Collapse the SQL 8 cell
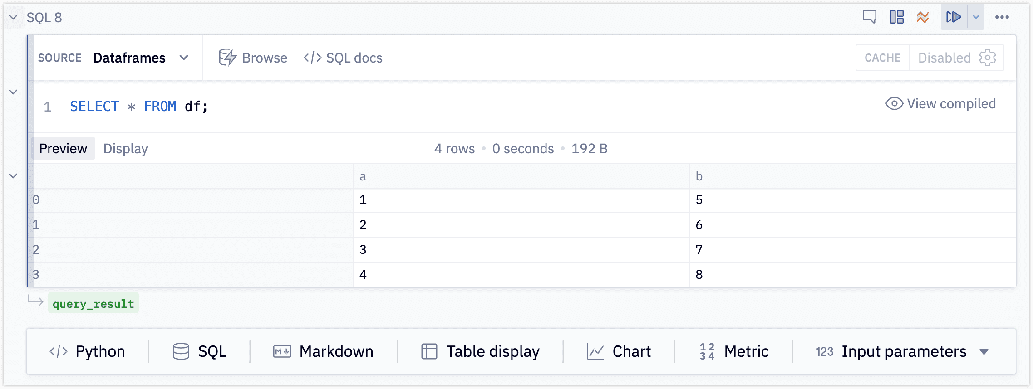The image size is (1033, 389). (x=13, y=17)
